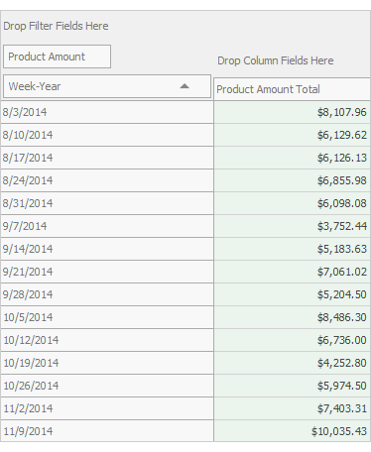Select the 8/31/2014 row header
The width and height of the screenshot is (371, 452).
click(x=107, y=203)
